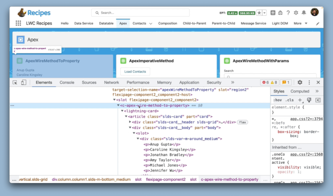
Task: Open app.css?2=:1568 source link
Action: point(306,154)
